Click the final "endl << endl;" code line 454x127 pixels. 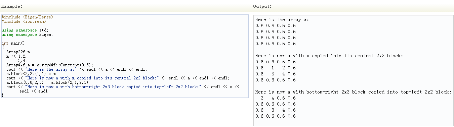tap(35, 91)
